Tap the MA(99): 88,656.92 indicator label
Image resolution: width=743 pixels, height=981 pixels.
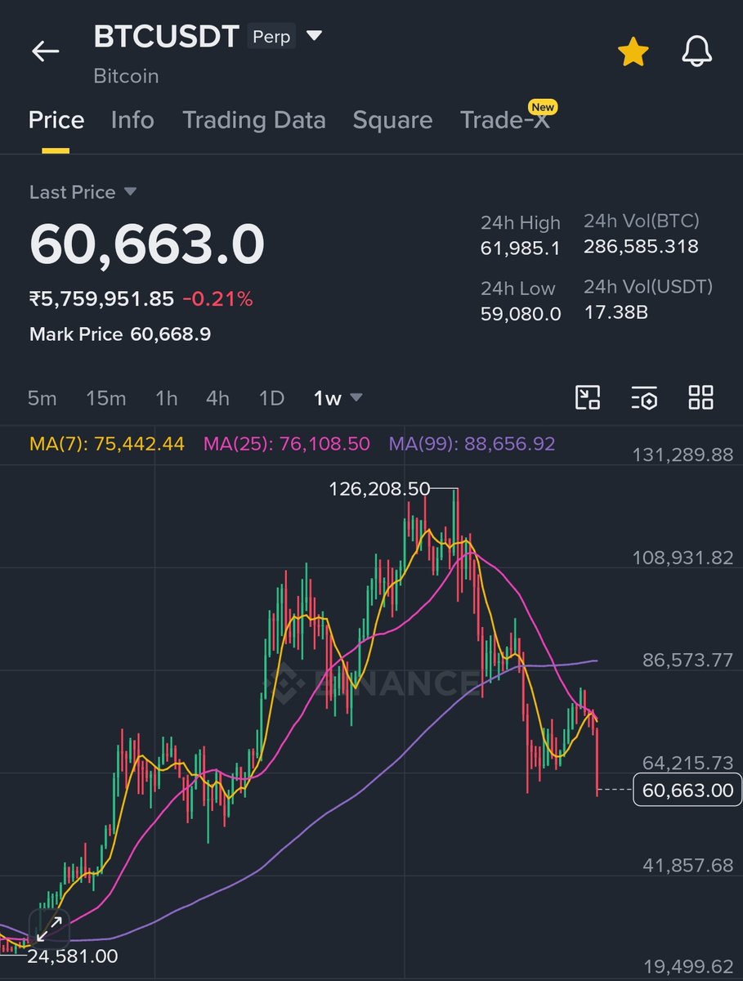pyautogui.click(x=472, y=444)
